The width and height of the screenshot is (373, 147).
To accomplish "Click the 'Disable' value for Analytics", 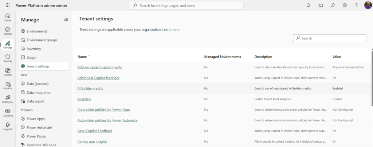I will pyautogui.click(x=337, y=99).
